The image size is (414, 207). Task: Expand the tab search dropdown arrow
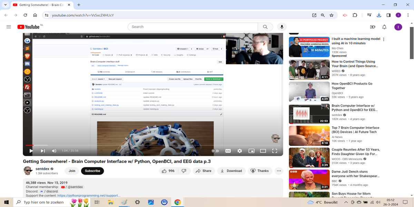pyautogui.click(x=5, y=5)
